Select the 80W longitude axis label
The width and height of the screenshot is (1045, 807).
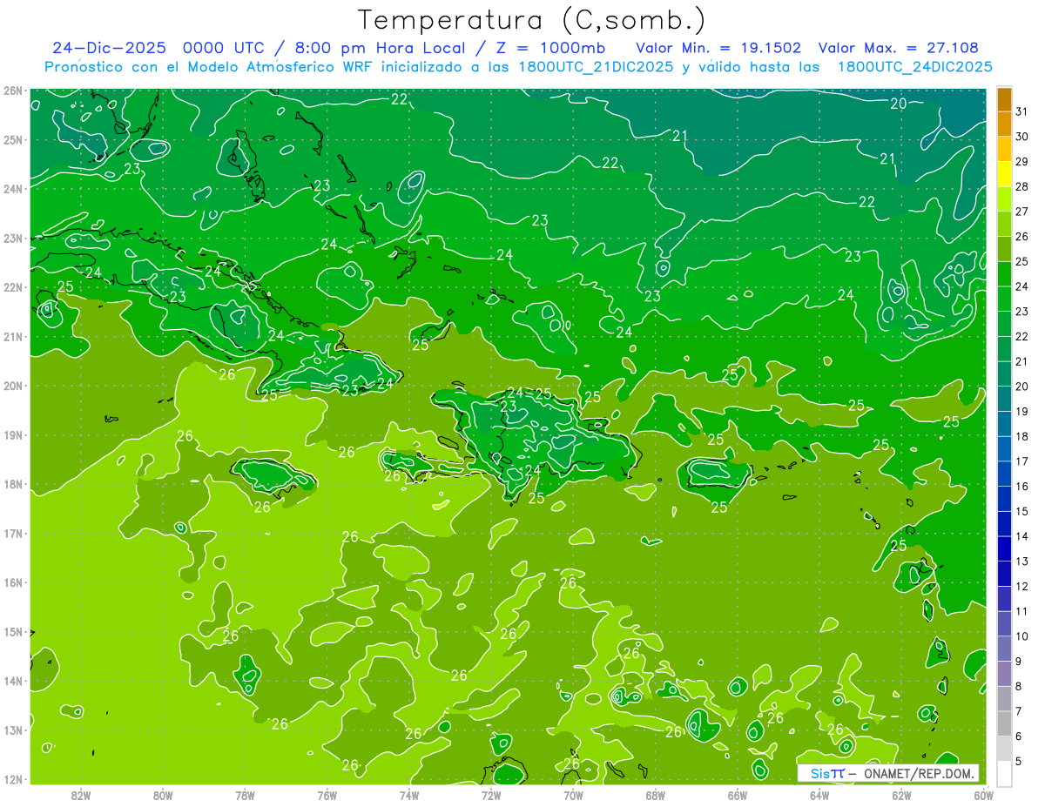[162, 795]
